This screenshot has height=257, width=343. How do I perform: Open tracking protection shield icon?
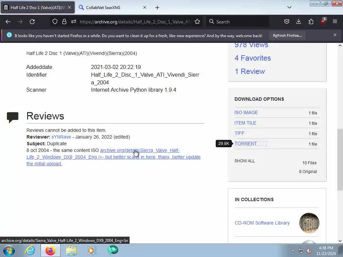pyautogui.click(x=55, y=22)
